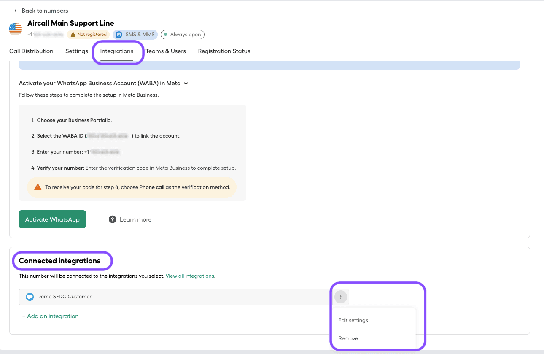The height and width of the screenshot is (354, 544).
Task: Switch to the Teams & Users tab
Action: pyautogui.click(x=166, y=51)
